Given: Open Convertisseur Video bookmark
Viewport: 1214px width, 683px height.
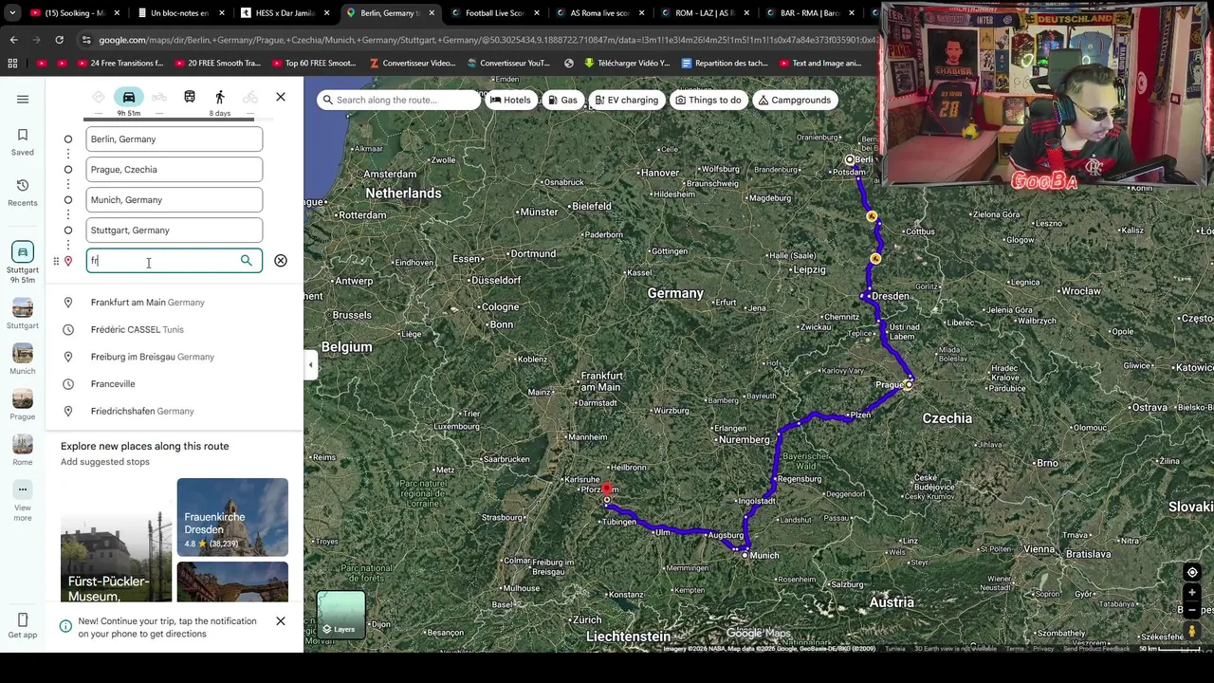Looking at the screenshot, I should (413, 64).
